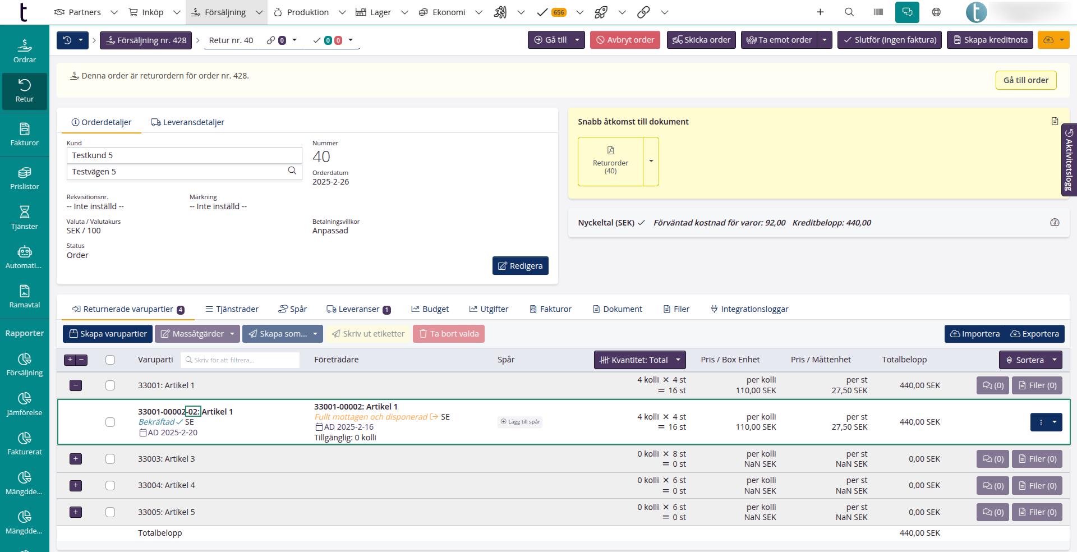Open the Tjänstrader tab

[x=232, y=309]
